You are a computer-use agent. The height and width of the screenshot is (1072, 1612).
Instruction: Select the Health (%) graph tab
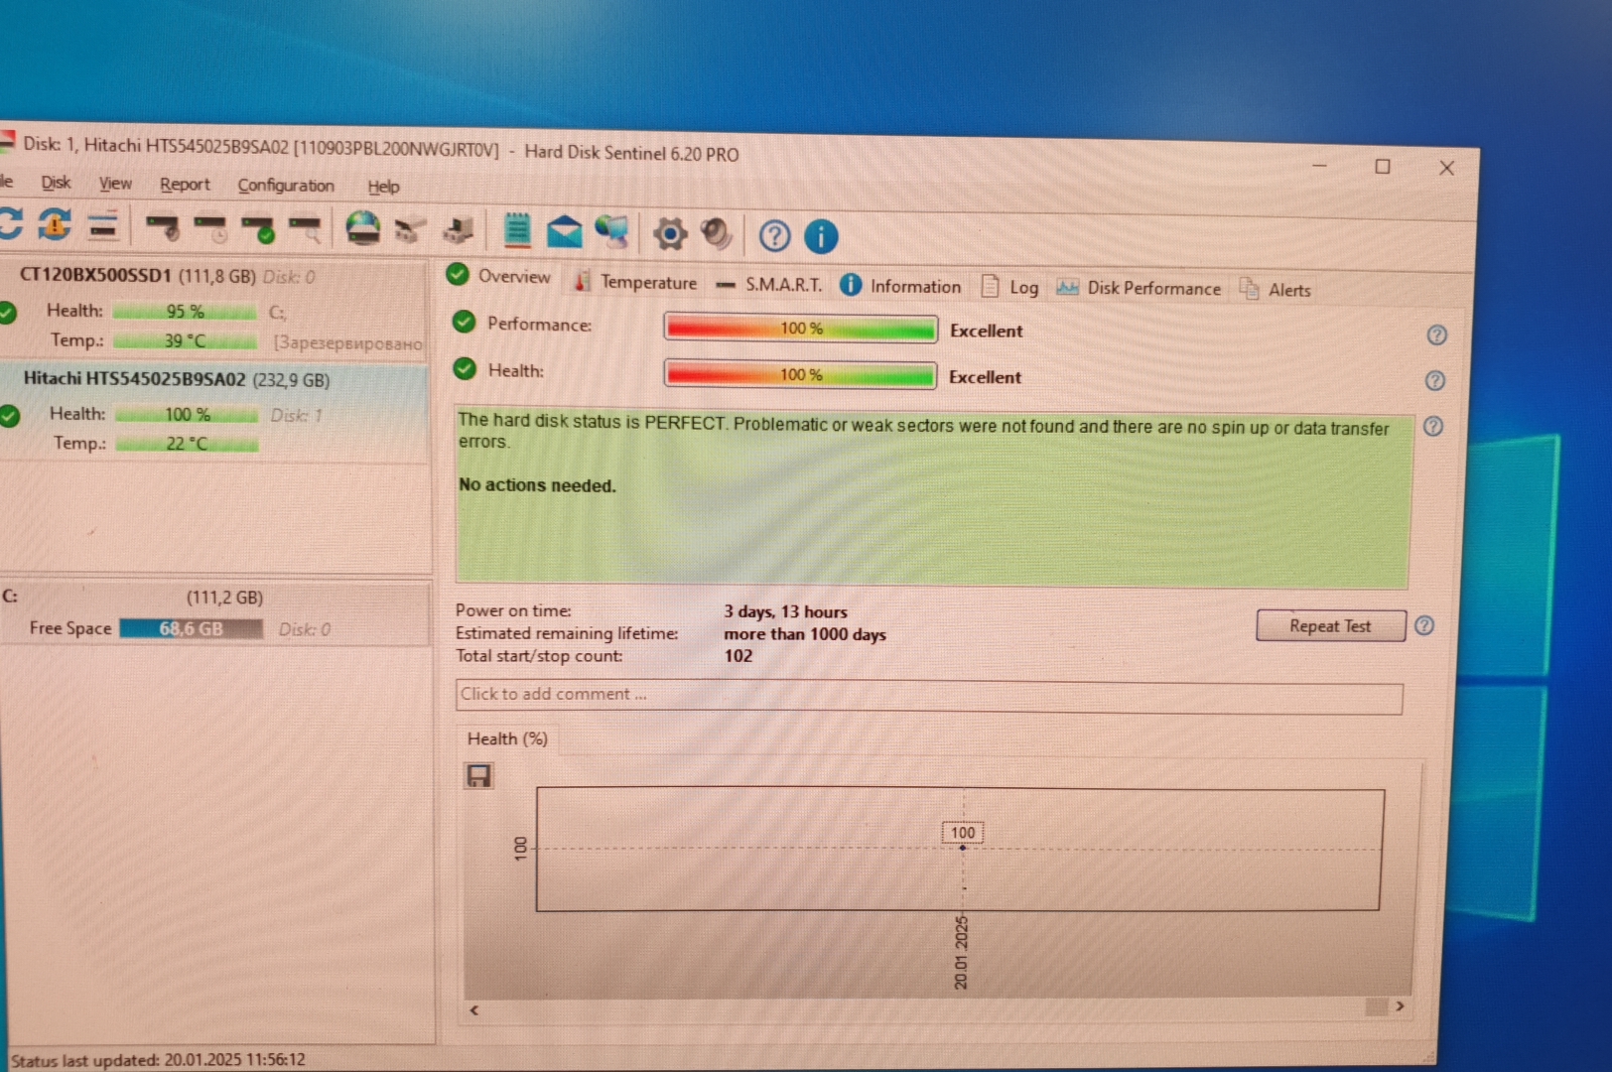507,738
